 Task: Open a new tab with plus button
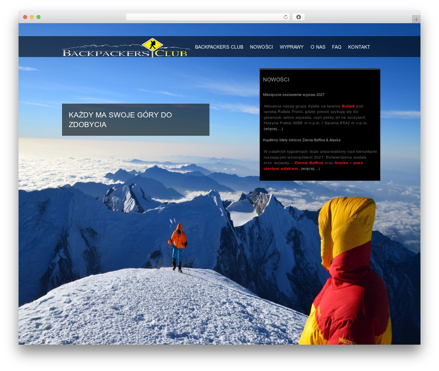click(x=416, y=20)
